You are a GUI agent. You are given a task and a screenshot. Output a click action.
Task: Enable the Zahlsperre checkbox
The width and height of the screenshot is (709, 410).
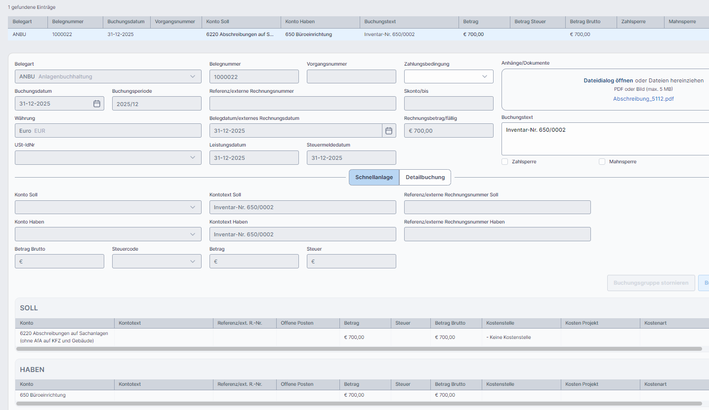(x=504, y=161)
